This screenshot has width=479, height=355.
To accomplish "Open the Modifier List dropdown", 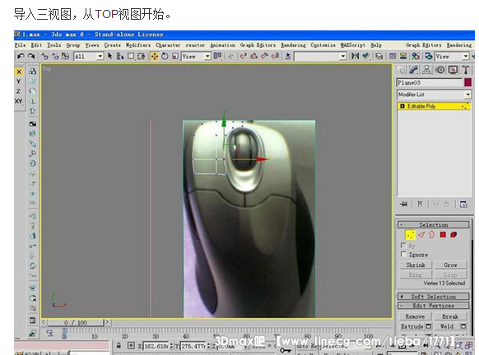I will 434,95.
